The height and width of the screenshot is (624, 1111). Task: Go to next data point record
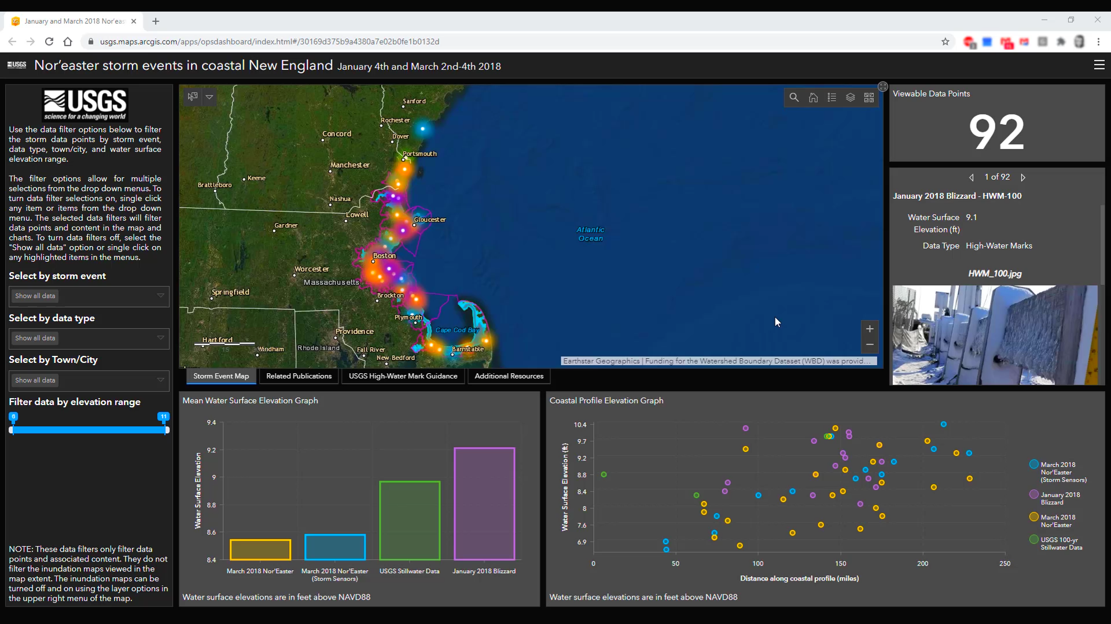click(x=1023, y=177)
